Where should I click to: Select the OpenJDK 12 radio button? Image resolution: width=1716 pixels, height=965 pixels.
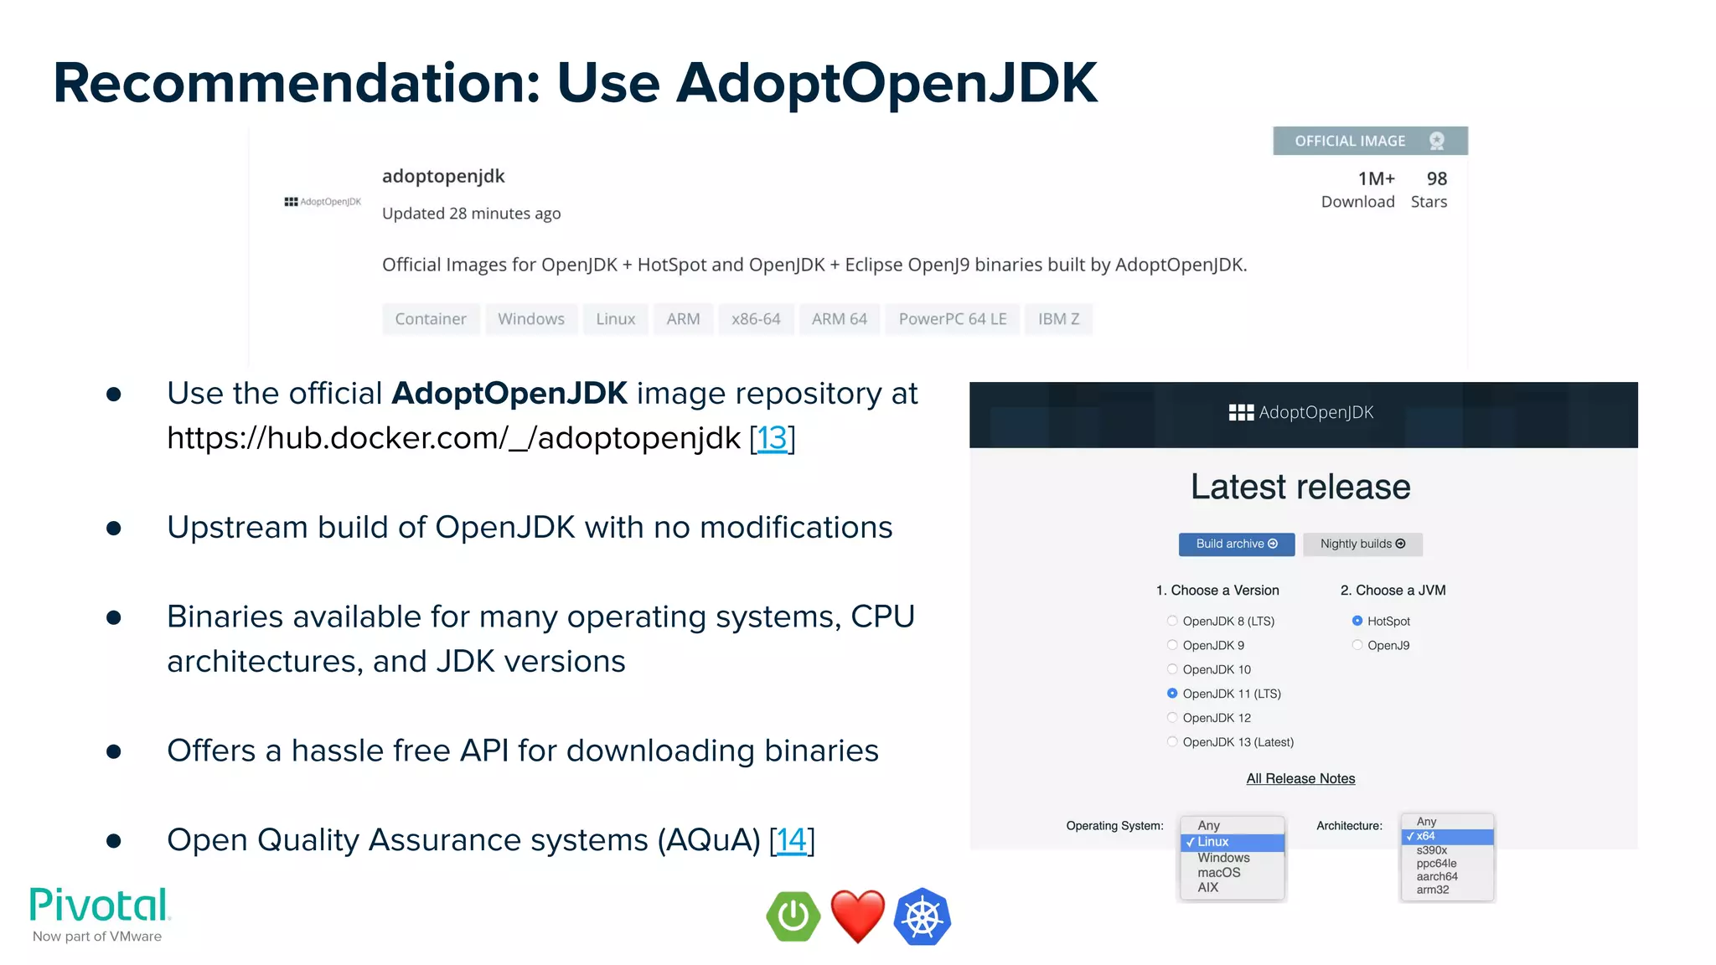(x=1172, y=718)
